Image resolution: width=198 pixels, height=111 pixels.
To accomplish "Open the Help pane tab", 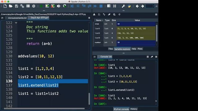I will click(134, 49).
